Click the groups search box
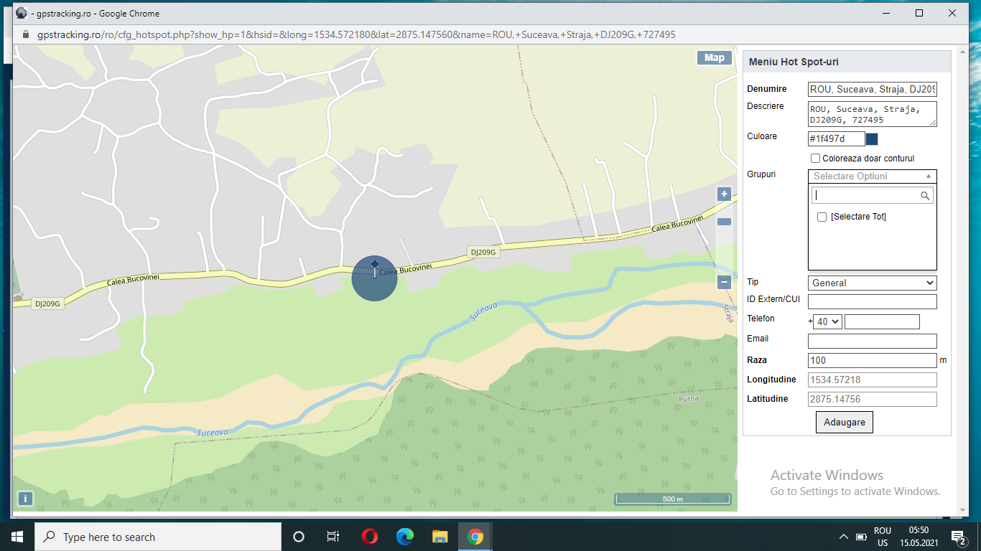 [872, 195]
